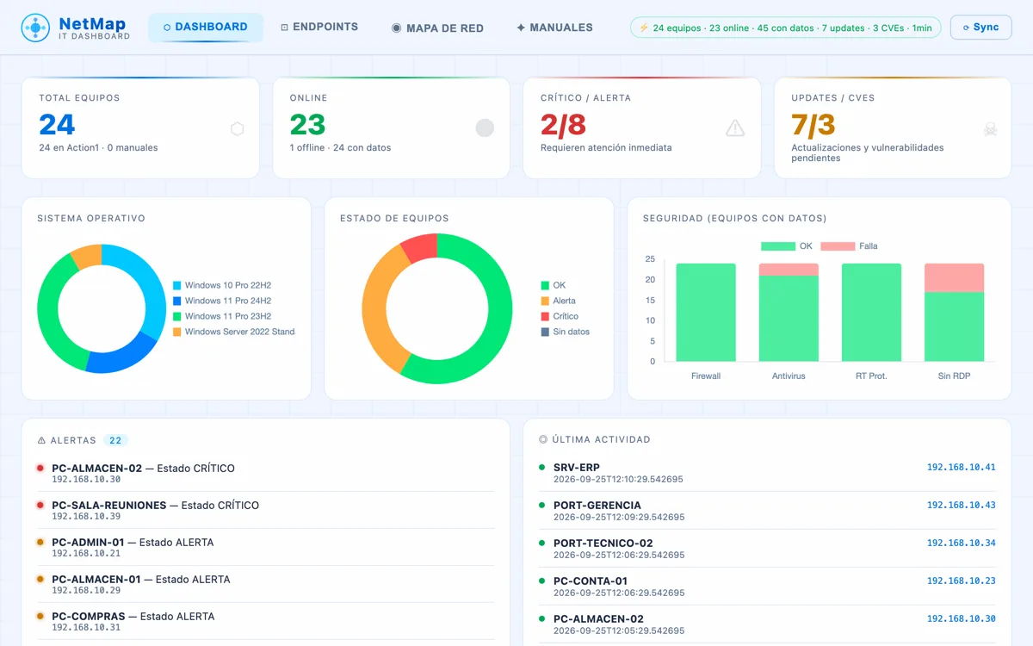Screen dimensions: 1033x646
Task: Open alert PC-COMPRAS Estado ALERTA
Action: [265, 621]
